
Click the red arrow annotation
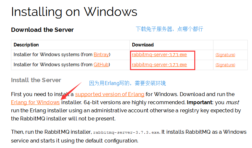click(x=71, y=91)
